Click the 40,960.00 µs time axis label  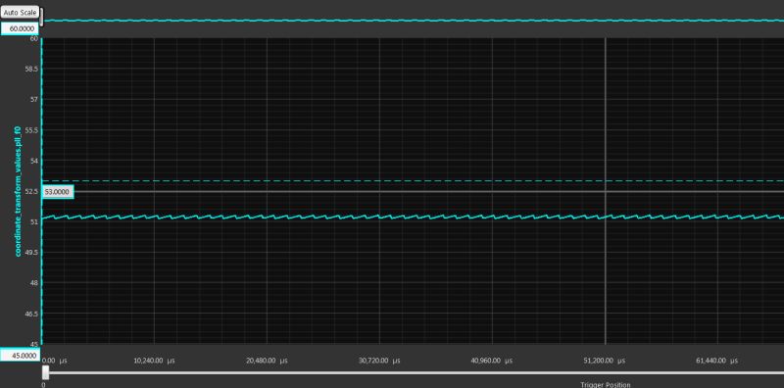point(492,361)
